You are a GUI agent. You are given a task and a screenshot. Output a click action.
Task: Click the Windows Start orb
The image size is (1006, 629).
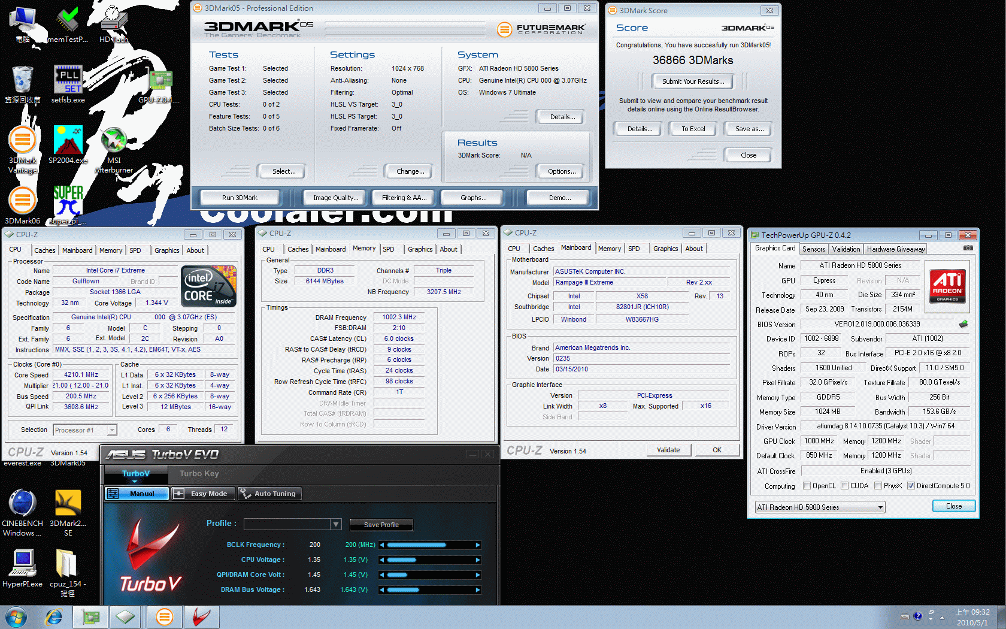[x=16, y=617]
